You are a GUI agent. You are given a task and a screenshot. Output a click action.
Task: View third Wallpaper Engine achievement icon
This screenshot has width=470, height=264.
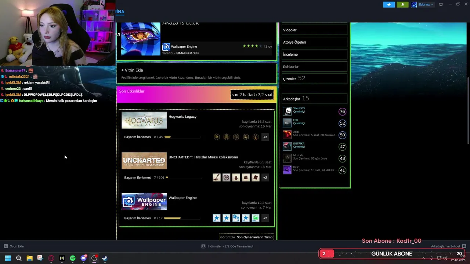[236, 218]
